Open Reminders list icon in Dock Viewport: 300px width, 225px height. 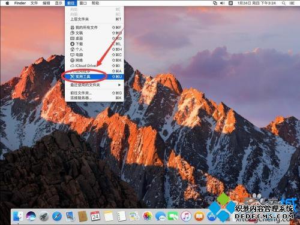121,216
